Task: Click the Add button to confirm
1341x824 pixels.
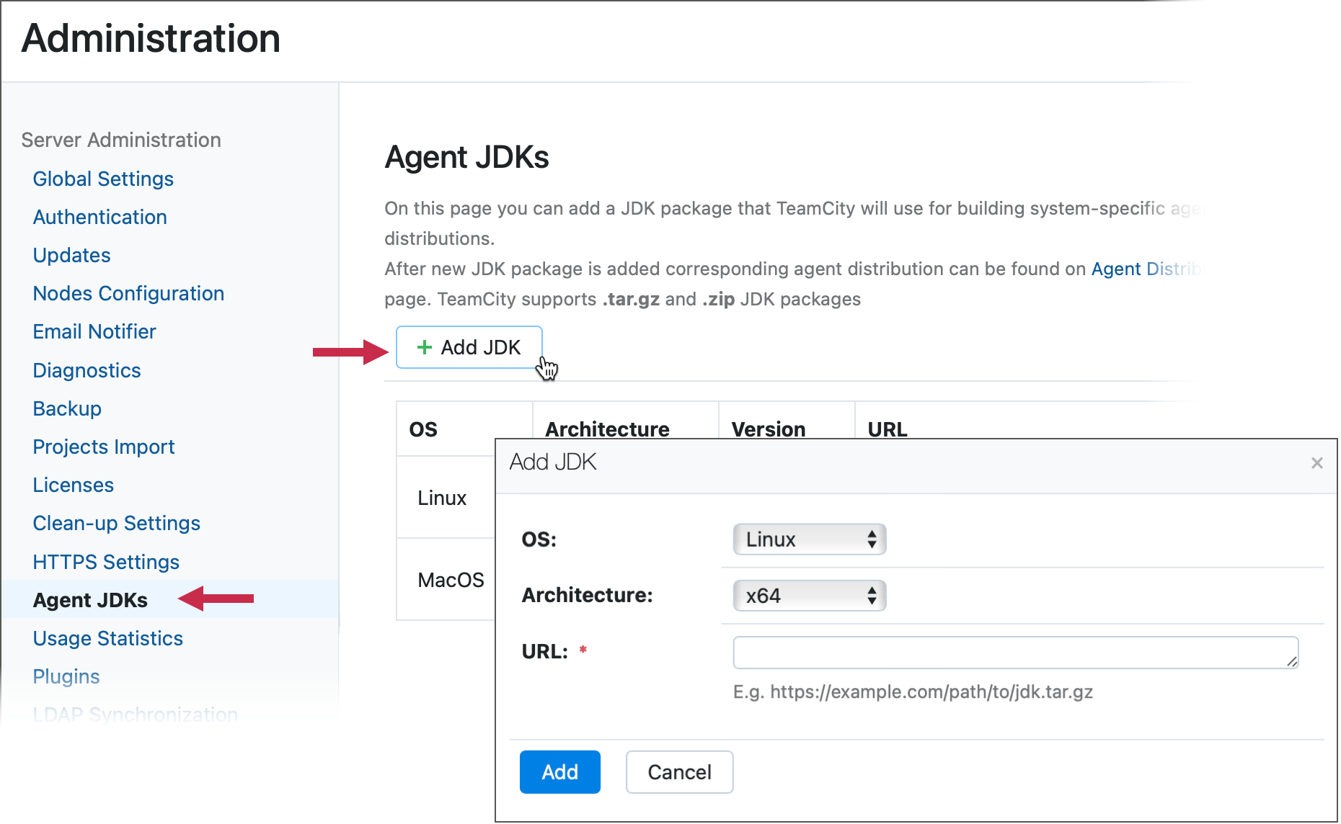Action: point(559,771)
